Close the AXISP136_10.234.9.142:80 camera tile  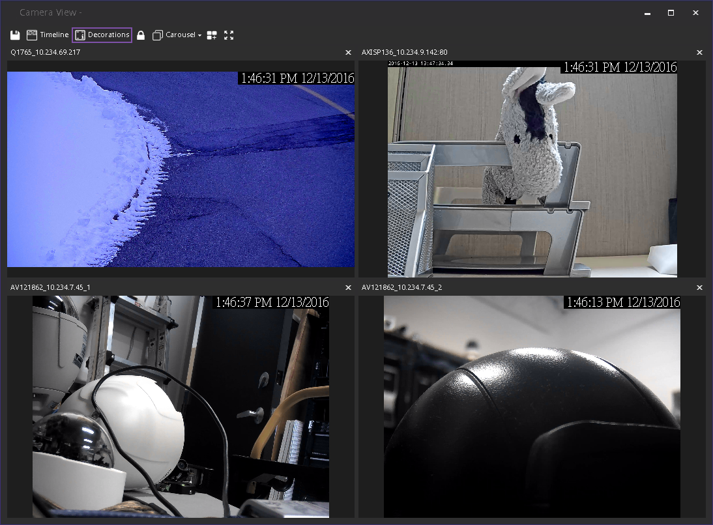(699, 52)
